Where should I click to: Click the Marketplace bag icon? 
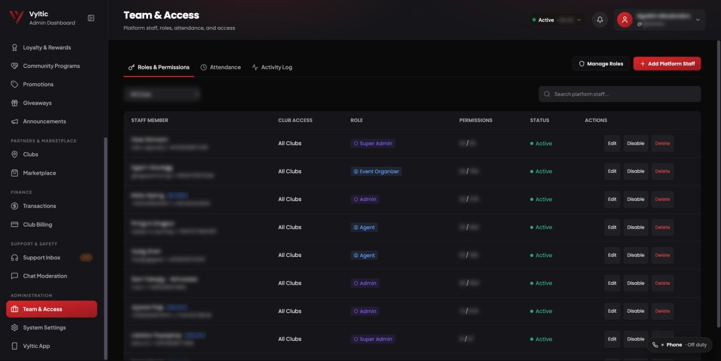(14, 173)
